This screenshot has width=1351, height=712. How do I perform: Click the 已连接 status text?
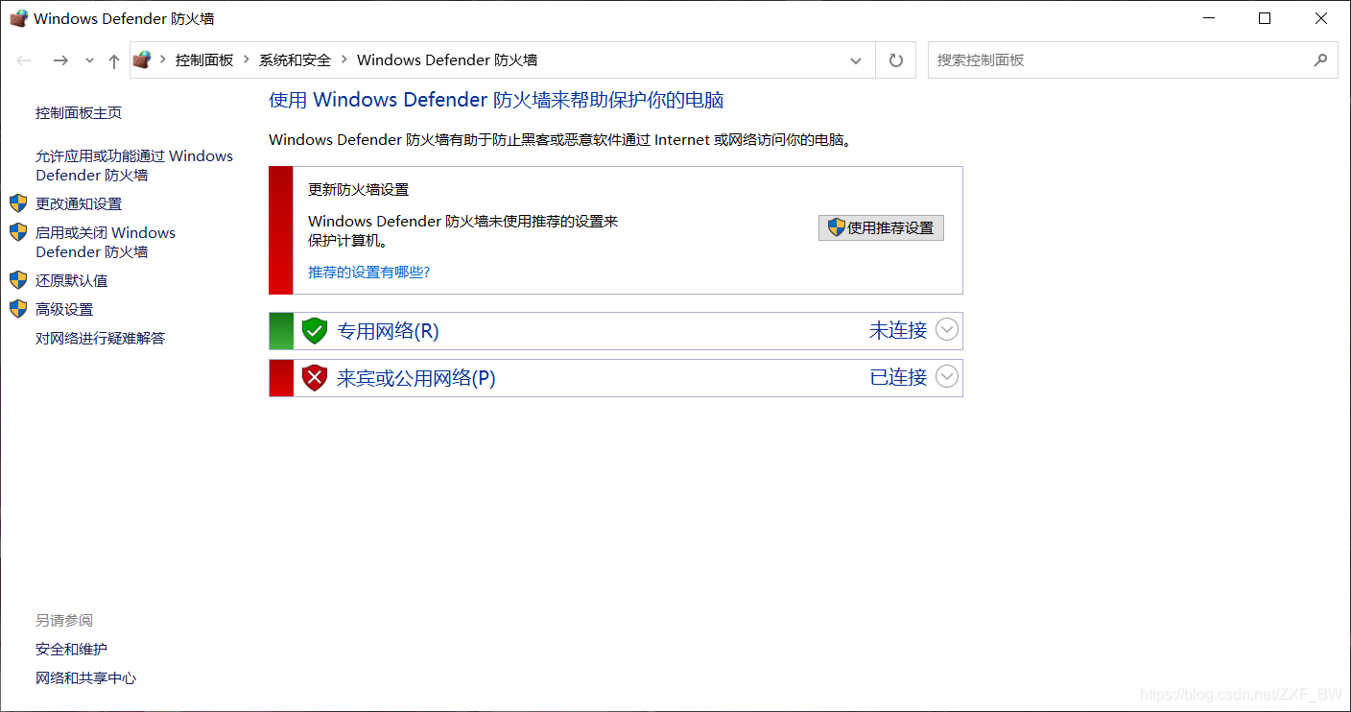(x=898, y=377)
